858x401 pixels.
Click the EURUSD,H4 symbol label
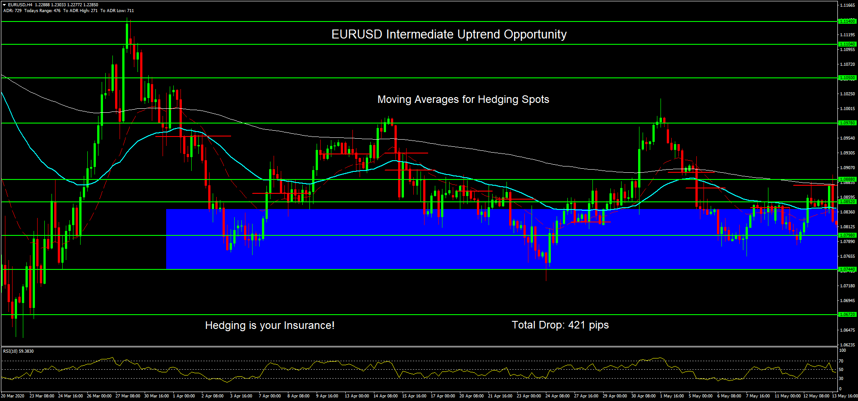(20, 4)
